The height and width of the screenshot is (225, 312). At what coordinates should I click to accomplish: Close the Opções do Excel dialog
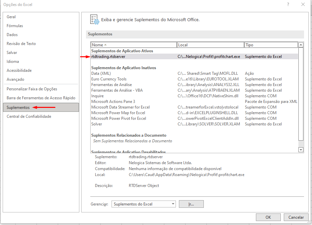pos(303,4)
